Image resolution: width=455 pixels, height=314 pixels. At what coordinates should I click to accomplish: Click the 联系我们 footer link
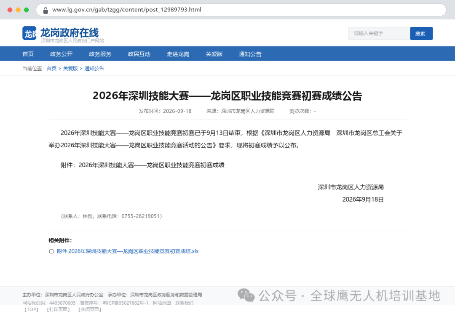pos(184,303)
